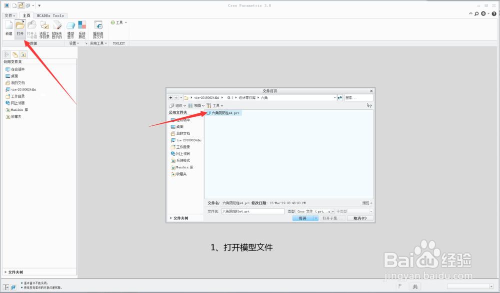
Task: Click the 取消(C) cancel button
Action: [360, 218]
